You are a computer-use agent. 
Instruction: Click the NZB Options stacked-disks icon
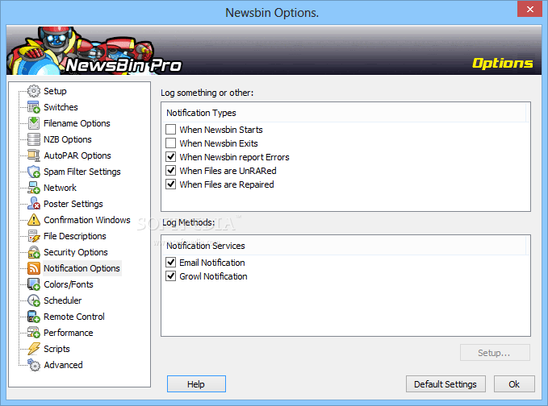(x=34, y=139)
